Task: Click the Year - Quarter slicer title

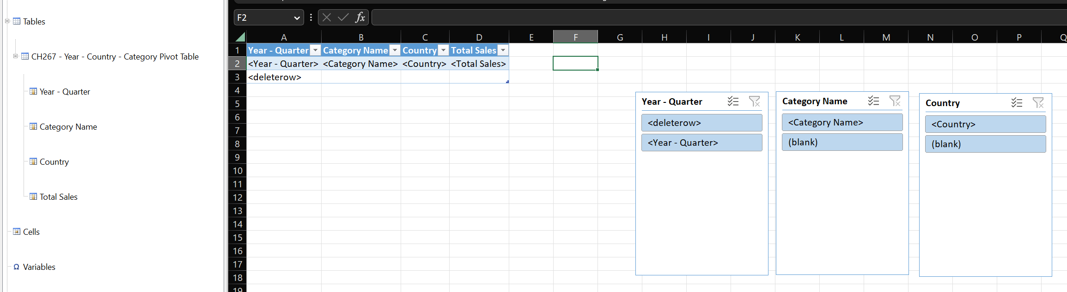Action: tap(671, 101)
